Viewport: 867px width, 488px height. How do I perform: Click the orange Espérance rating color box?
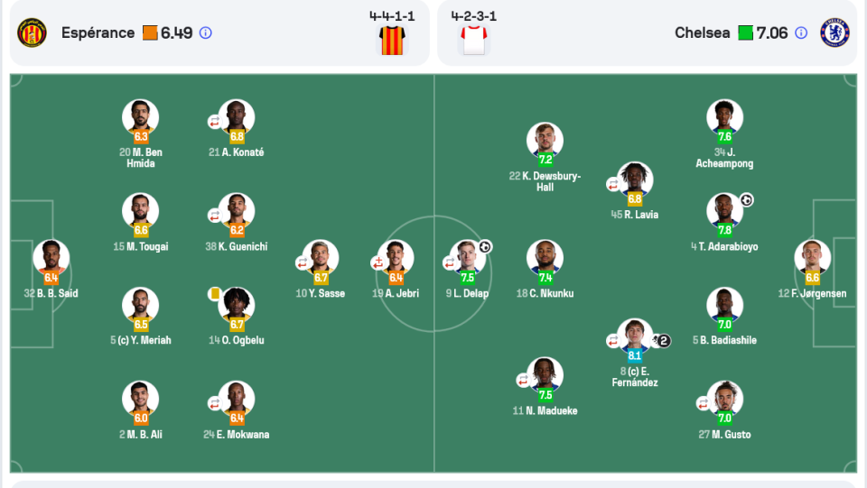click(x=150, y=33)
